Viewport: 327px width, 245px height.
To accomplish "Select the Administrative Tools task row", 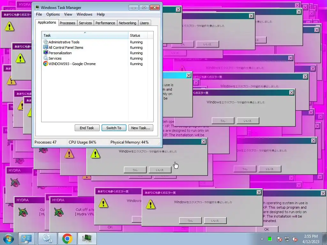I will point(97,42).
